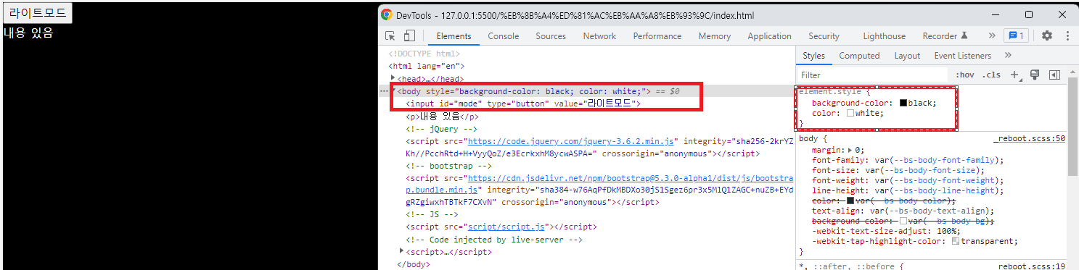Switch to the Lighthouse tab
The width and height of the screenshot is (1079, 270).
tap(885, 36)
